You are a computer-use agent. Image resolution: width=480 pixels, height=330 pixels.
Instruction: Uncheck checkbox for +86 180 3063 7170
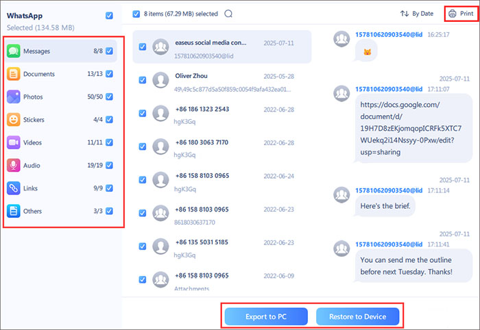pyautogui.click(x=143, y=147)
